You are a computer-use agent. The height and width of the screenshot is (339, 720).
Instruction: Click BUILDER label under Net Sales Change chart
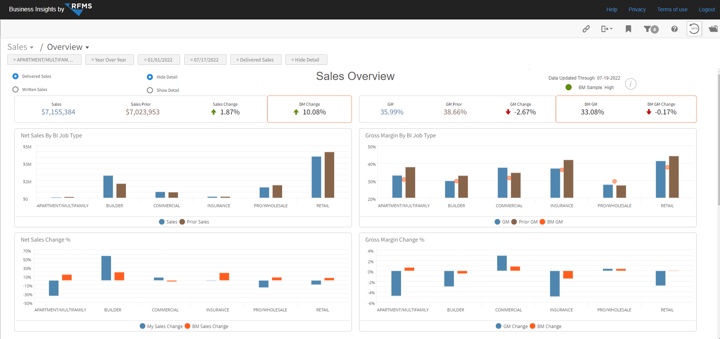(x=113, y=310)
